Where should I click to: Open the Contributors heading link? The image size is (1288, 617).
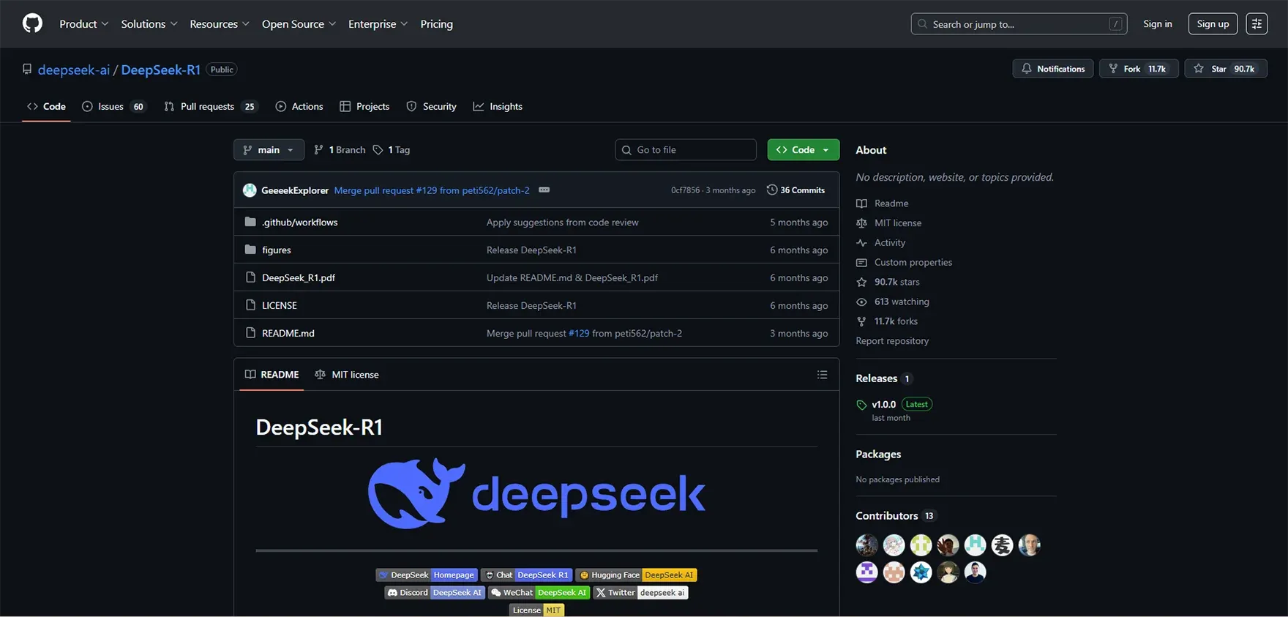(895, 516)
